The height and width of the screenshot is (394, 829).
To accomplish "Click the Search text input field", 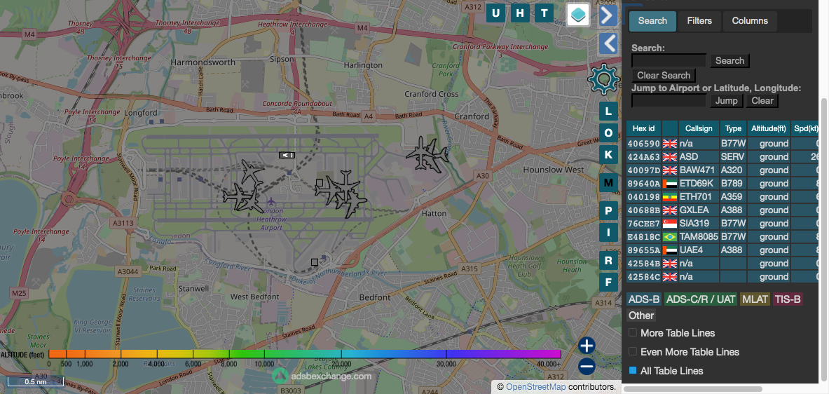I will pyautogui.click(x=669, y=60).
